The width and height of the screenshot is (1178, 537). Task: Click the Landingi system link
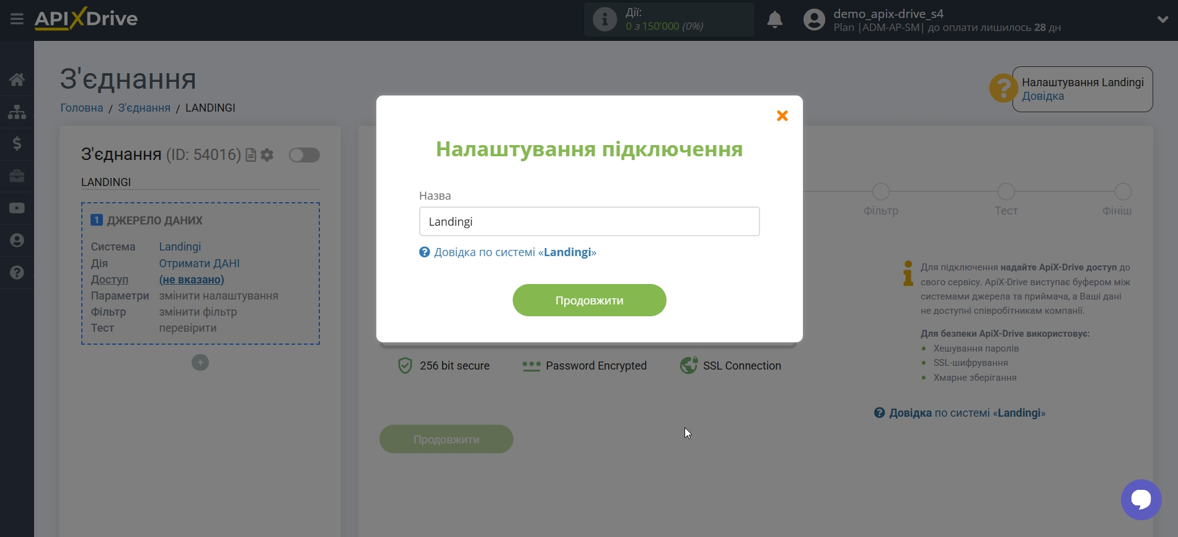(180, 247)
